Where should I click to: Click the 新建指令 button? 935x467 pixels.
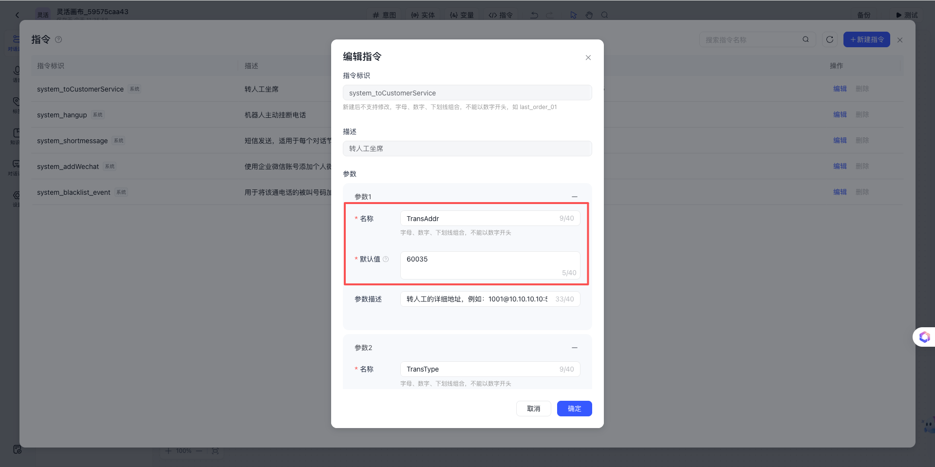(867, 39)
